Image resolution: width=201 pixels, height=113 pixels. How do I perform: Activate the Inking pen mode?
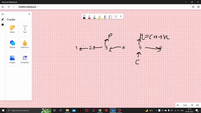[3, 19]
